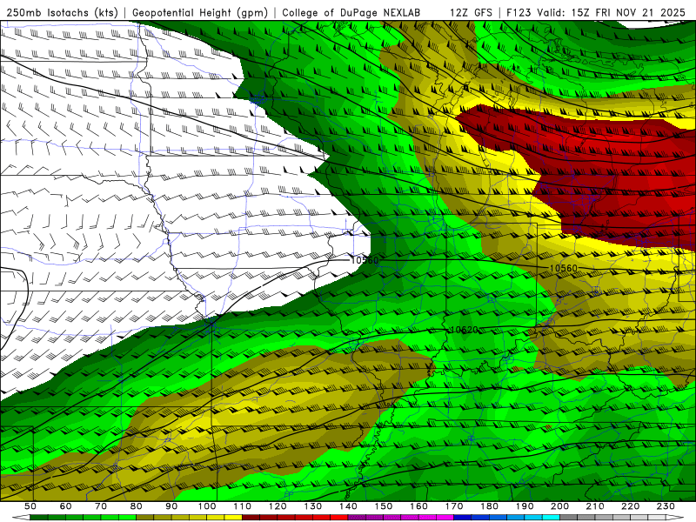Click the dark red swatch right after 110
Screen dimensions: 696x522
point(251,518)
